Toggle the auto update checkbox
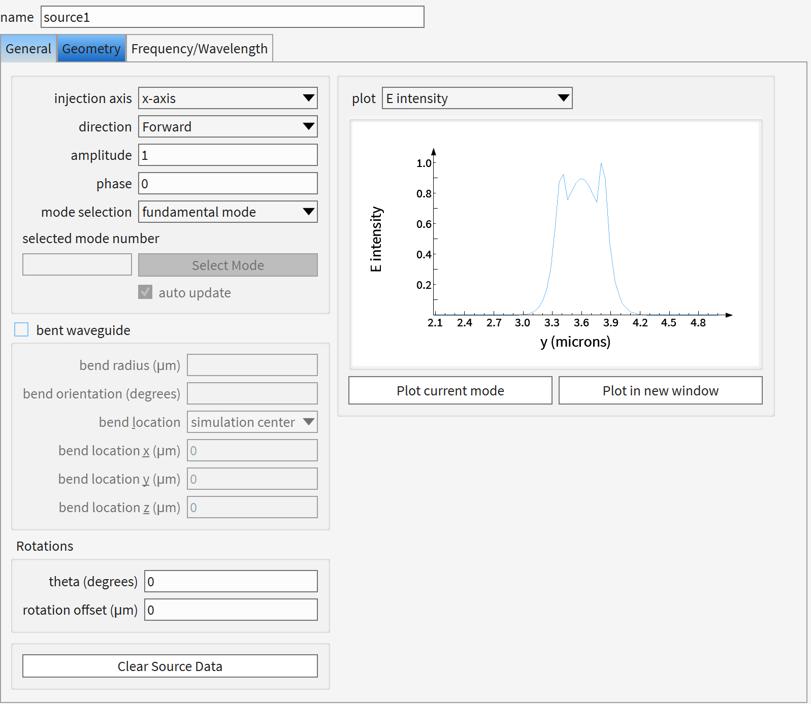811x704 pixels. point(145,292)
